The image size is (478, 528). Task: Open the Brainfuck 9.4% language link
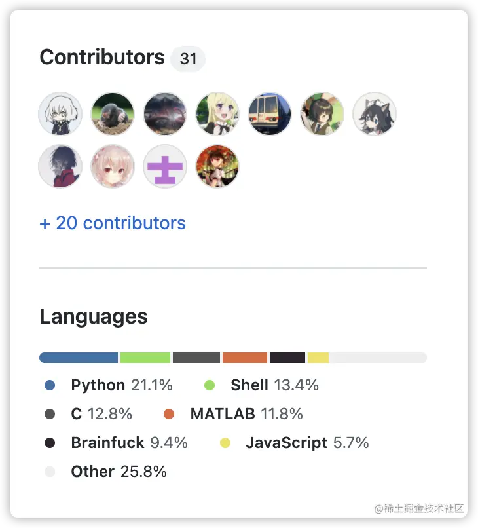point(129,443)
